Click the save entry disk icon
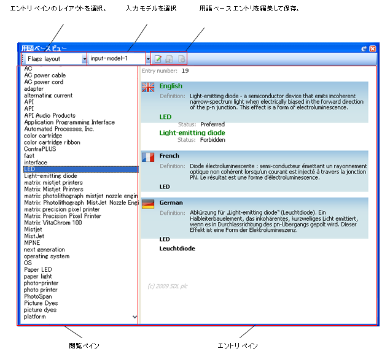This screenshot has height=354, width=382. (x=170, y=59)
